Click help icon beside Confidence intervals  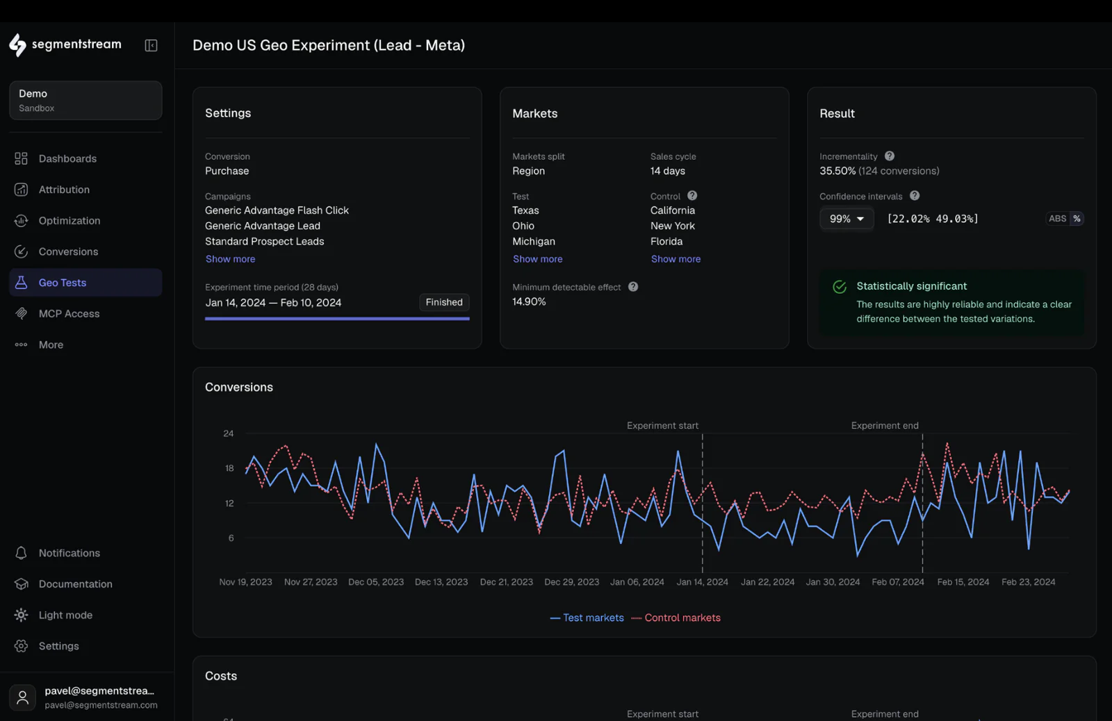(x=915, y=196)
